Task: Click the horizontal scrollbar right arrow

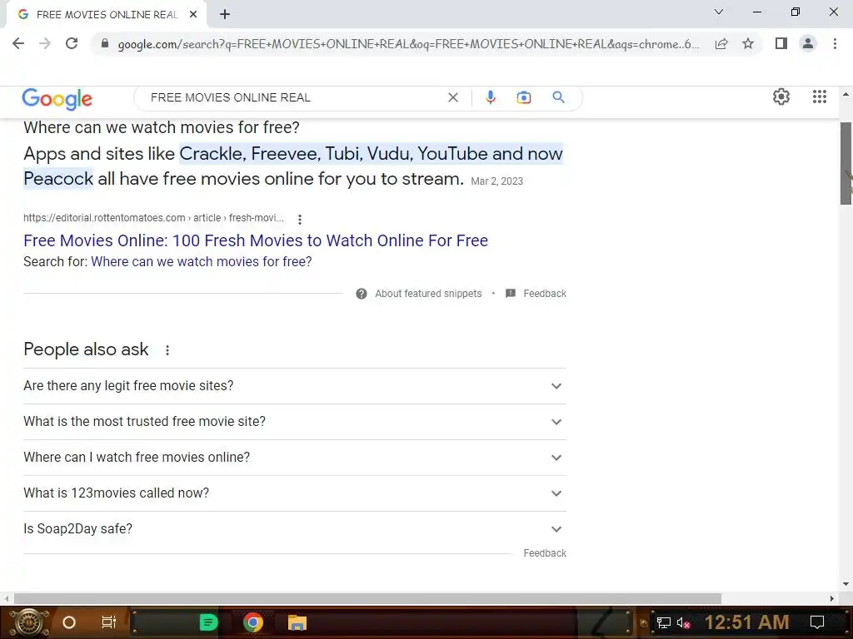Action: (832, 598)
